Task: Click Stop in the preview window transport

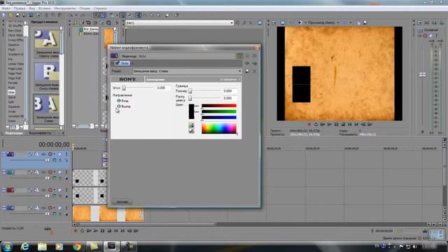Action: click(343, 125)
